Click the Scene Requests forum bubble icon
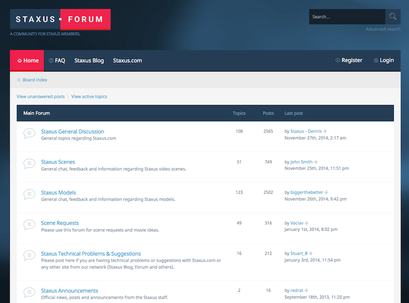The image size is (409, 303). (29, 225)
